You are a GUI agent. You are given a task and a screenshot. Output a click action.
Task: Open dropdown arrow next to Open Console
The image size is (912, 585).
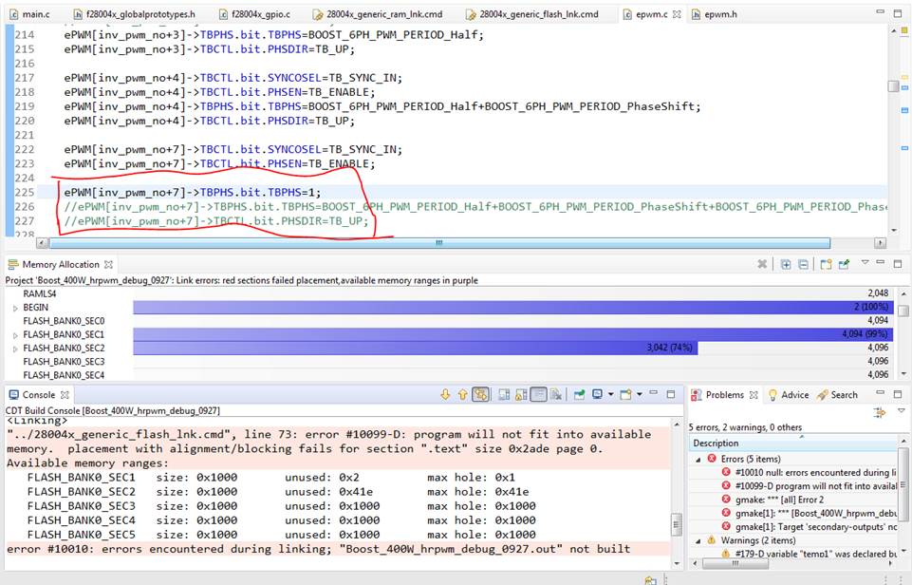640,395
